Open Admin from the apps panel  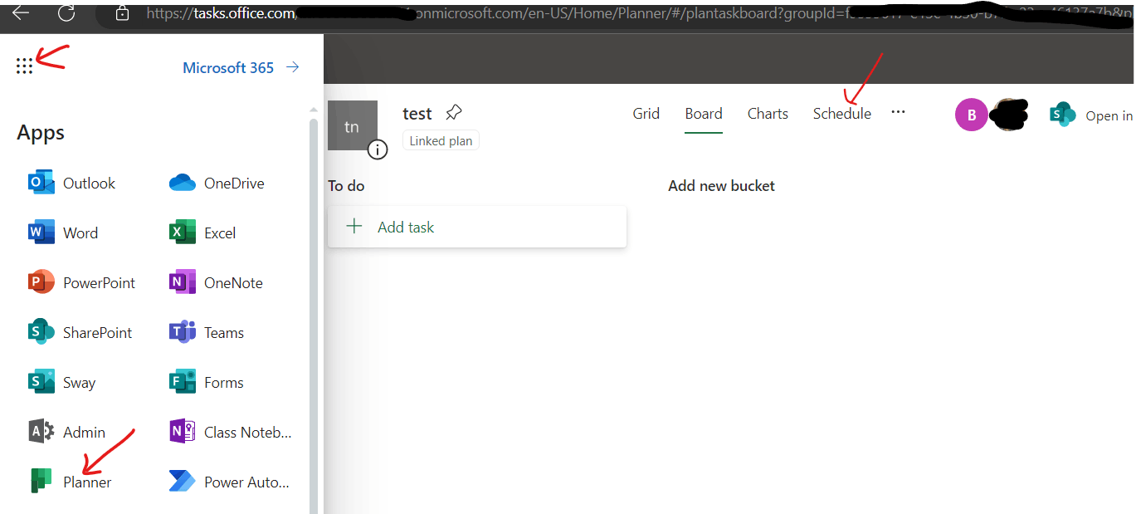[82, 432]
